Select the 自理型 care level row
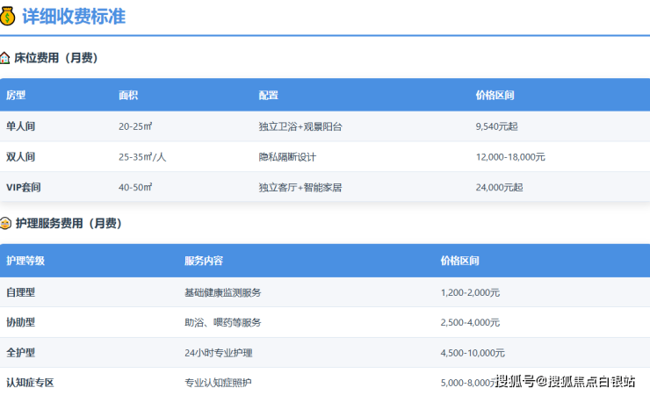This screenshot has height=395, width=650. point(20,292)
